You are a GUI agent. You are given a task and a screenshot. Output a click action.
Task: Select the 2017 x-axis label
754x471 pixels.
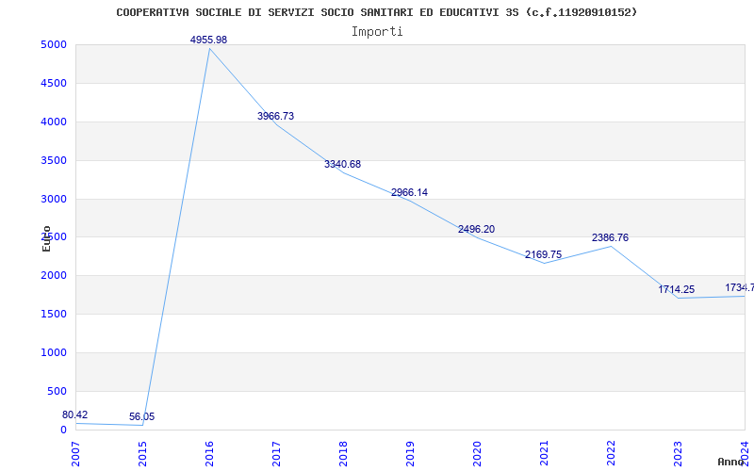[276, 454]
